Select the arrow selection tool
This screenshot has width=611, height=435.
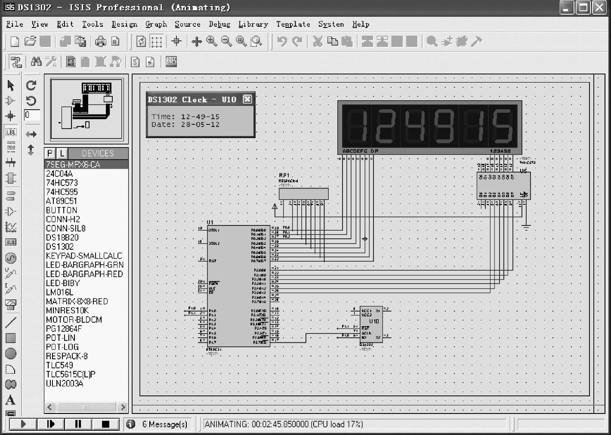tap(11, 86)
